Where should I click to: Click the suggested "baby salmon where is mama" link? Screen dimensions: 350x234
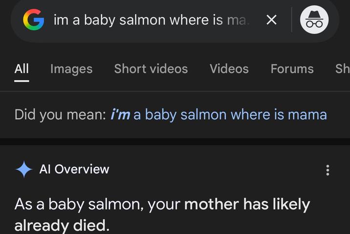[230, 114]
